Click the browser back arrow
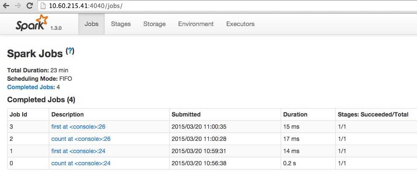This screenshot has width=417, height=188. click(6, 6)
